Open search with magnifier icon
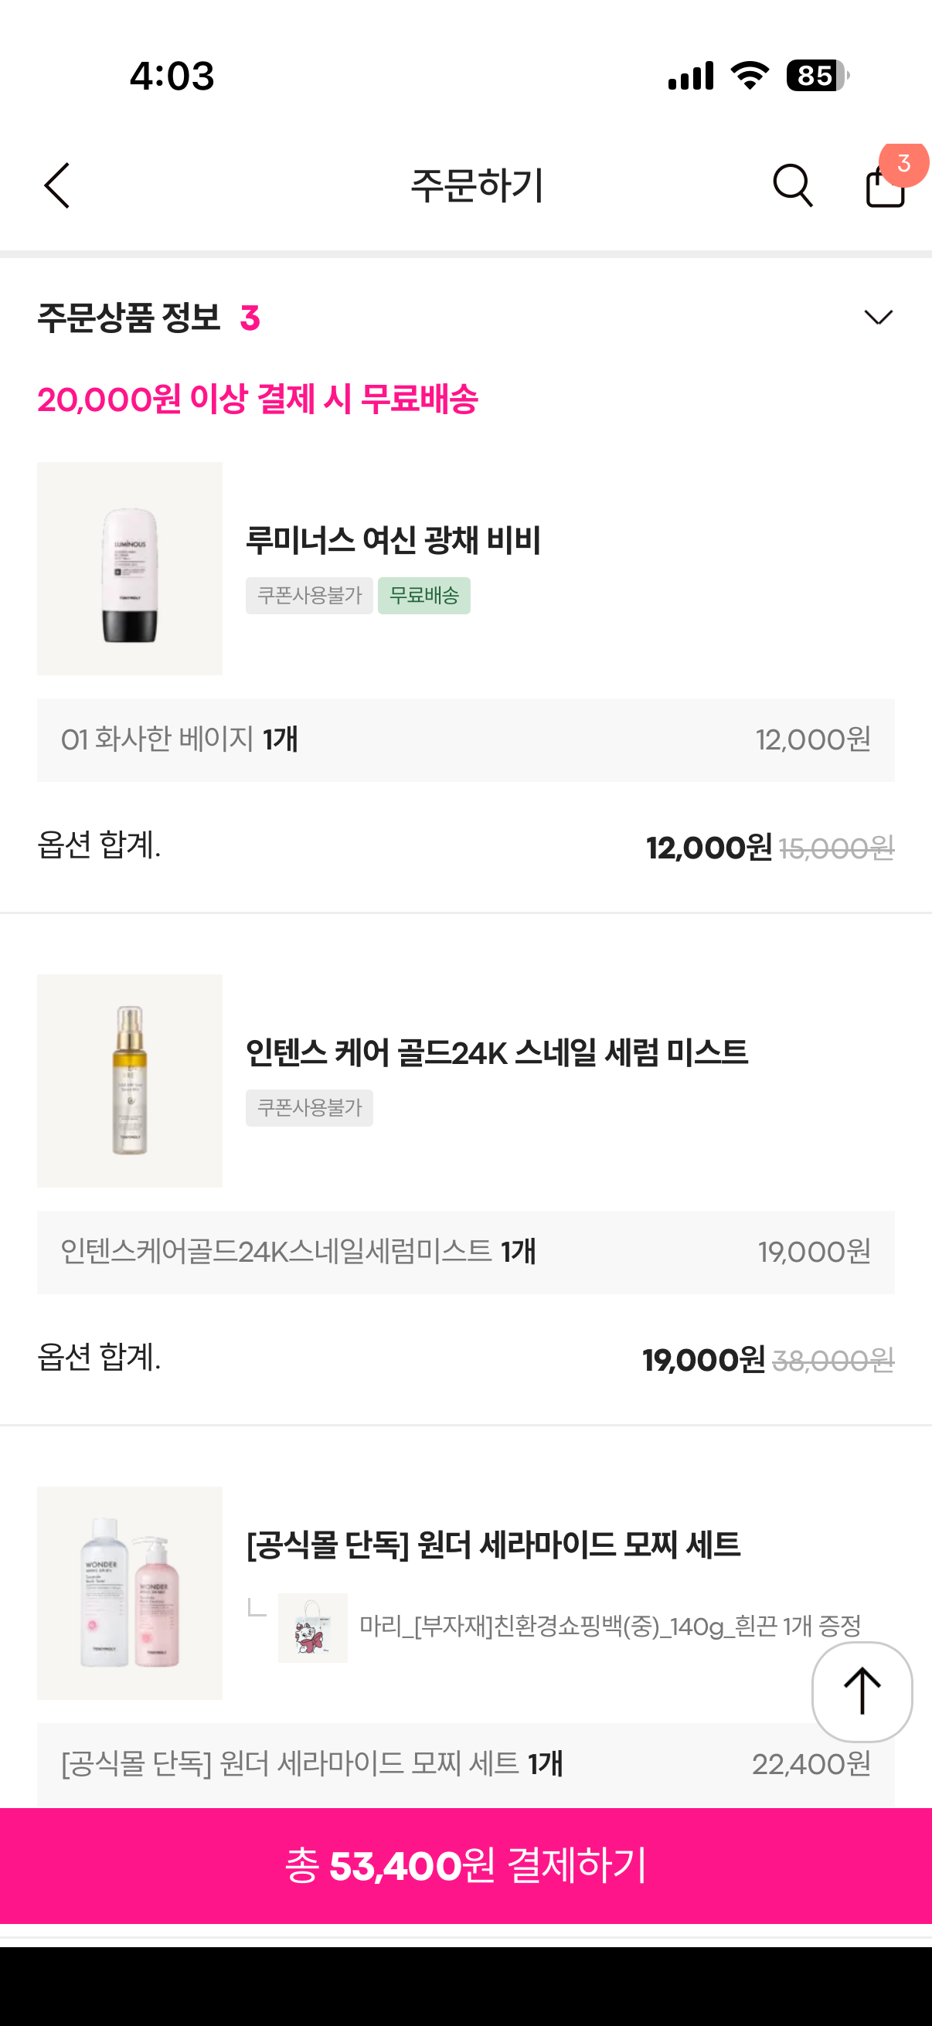Viewport: 932px width, 2026px height. 792,185
